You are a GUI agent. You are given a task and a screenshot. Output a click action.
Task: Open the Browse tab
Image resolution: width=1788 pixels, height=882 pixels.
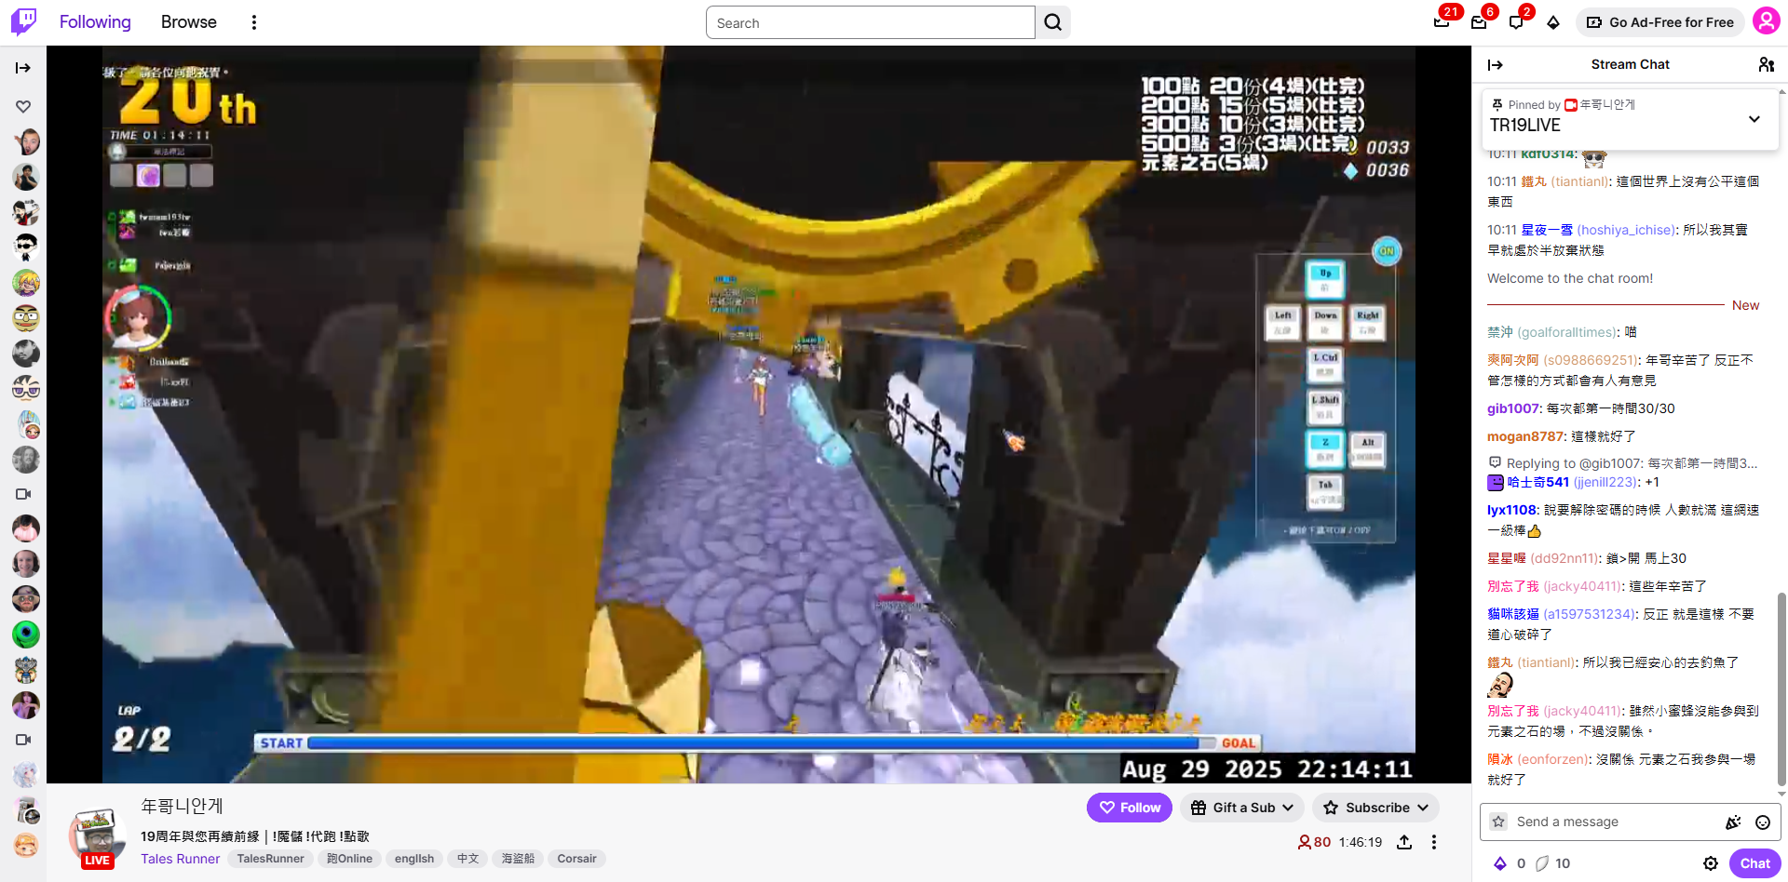point(188,22)
